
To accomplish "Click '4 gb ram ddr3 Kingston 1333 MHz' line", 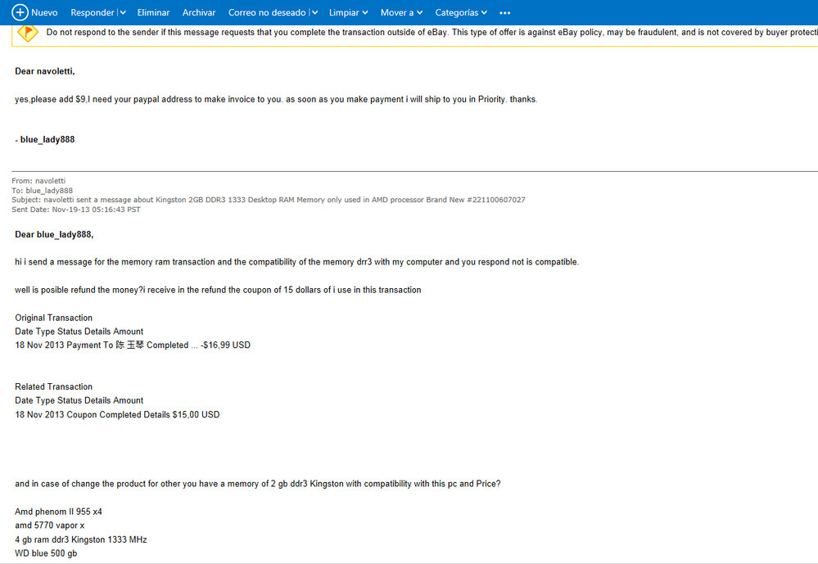I will pyautogui.click(x=81, y=539).
